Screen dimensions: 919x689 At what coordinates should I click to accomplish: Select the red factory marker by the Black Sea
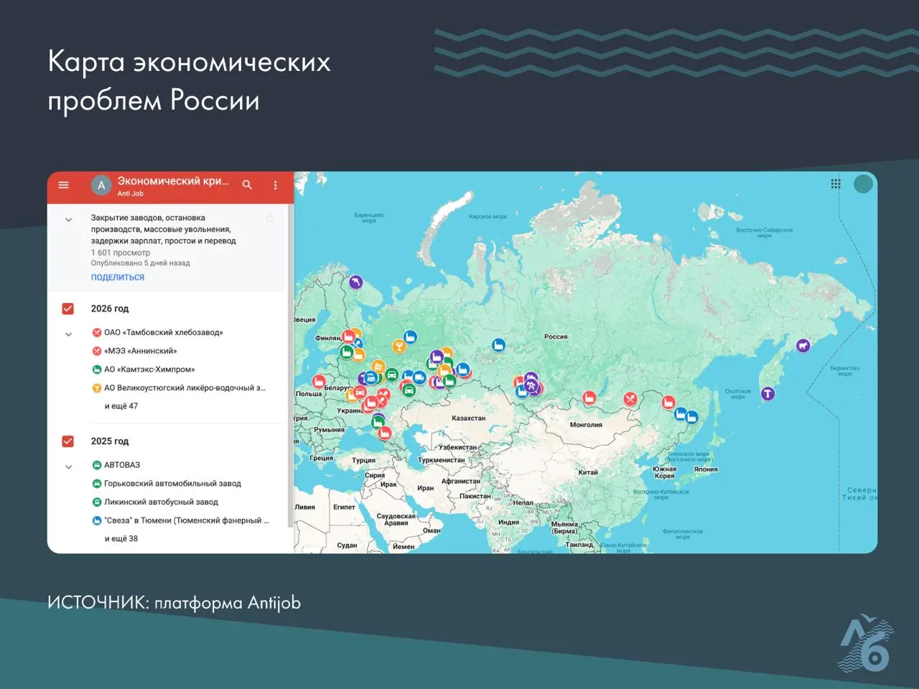[384, 433]
